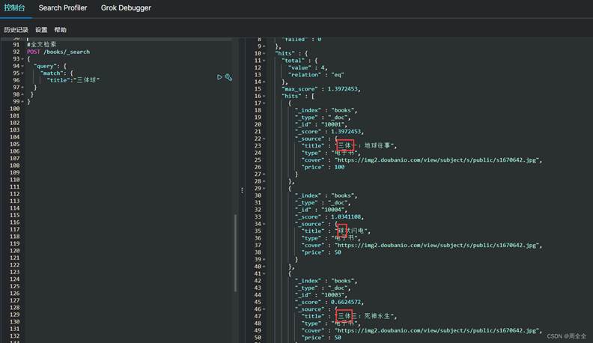This screenshot has height=343, width=593.
Task: Collapse first hit object at line 17
Action: click(x=264, y=103)
